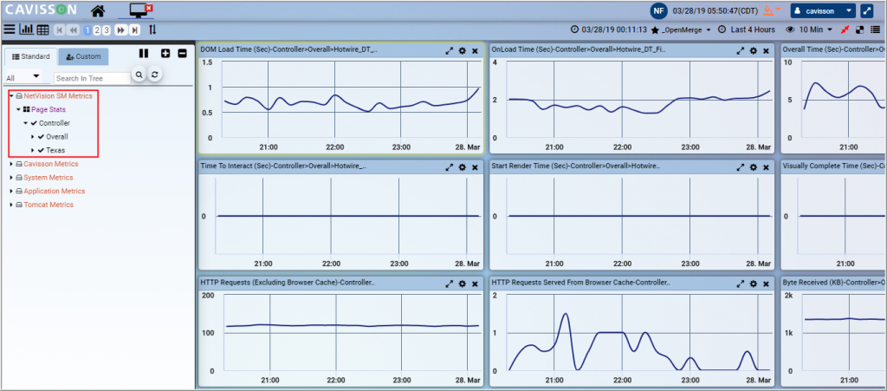Click the up-down sort arrows icon
Viewport: 887px width, 391px height.
click(152, 29)
